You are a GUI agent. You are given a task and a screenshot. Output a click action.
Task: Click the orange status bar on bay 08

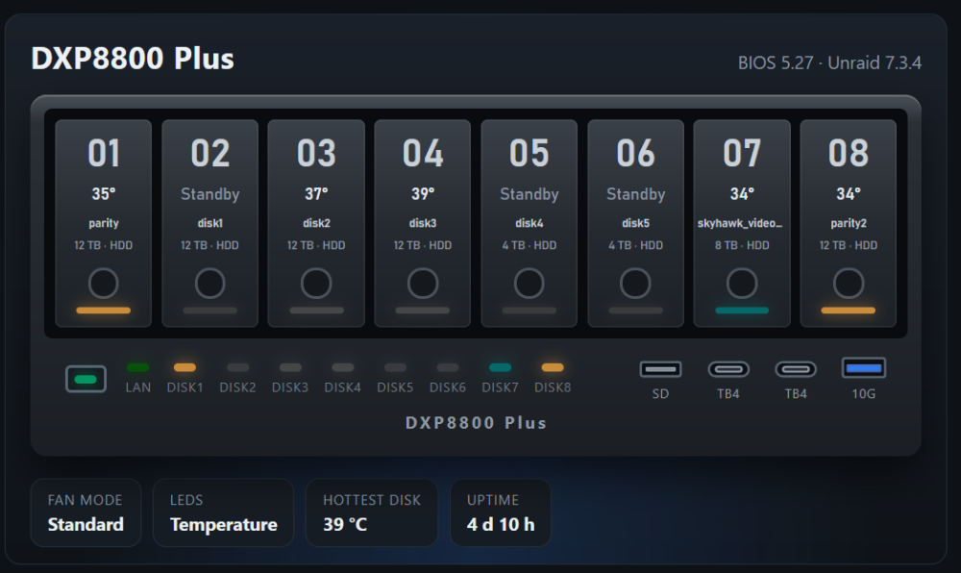849,311
